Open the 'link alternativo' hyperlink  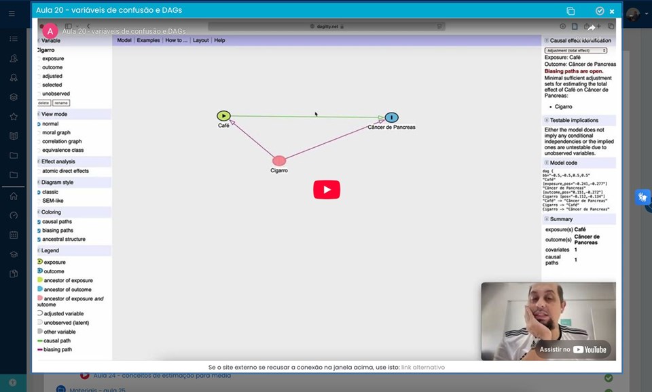422,367
